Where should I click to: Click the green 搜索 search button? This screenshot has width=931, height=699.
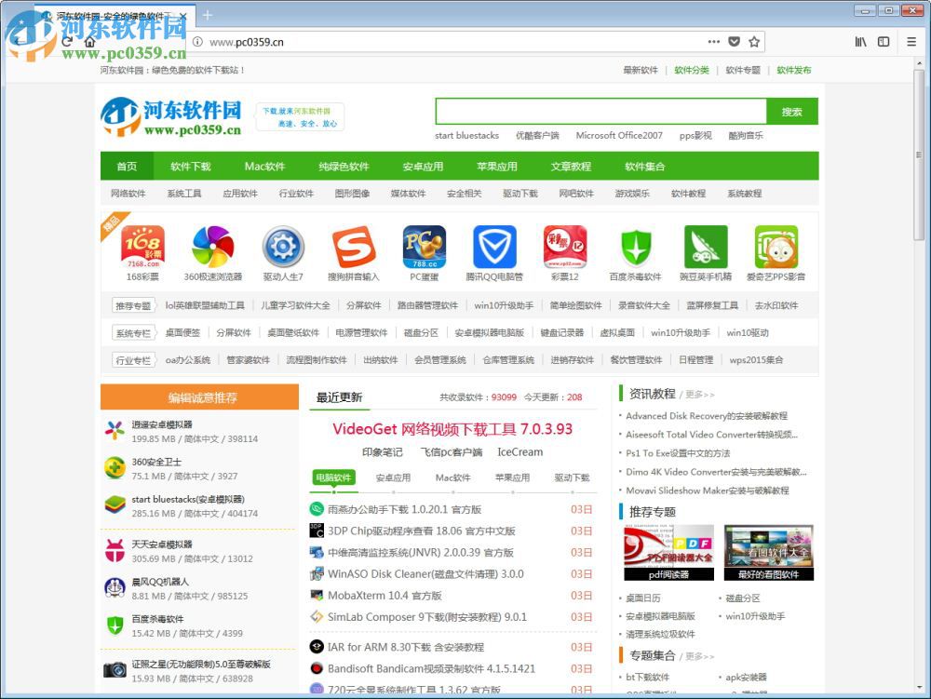[x=790, y=111]
